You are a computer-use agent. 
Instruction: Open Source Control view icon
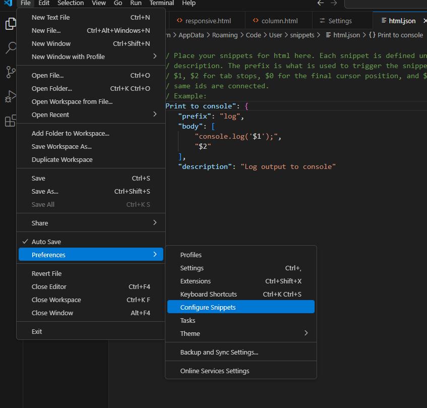click(x=11, y=72)
